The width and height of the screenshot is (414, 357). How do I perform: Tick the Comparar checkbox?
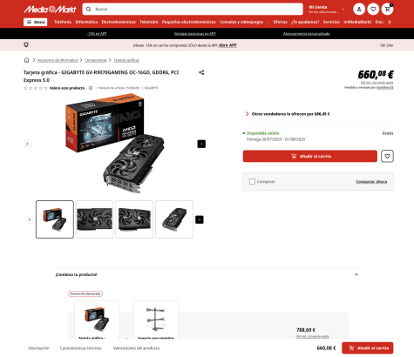click(252, 182)
